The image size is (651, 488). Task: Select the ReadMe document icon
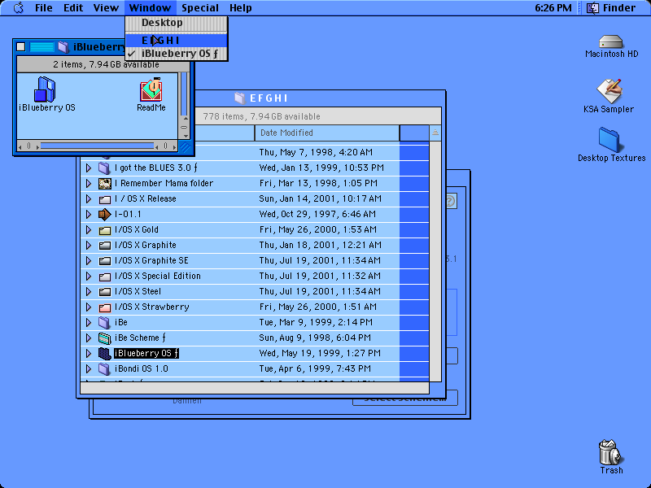pos(151,89)
